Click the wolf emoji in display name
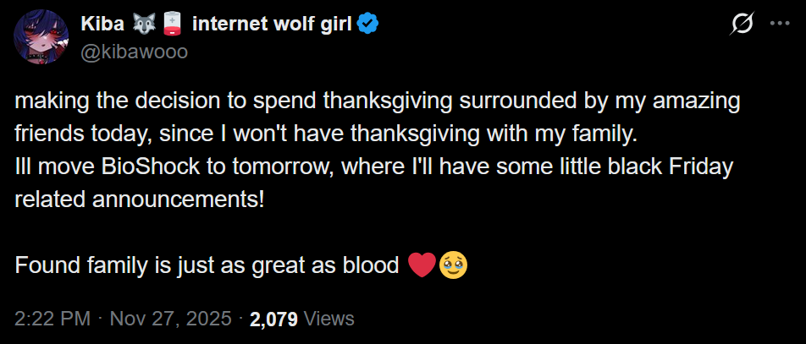Image resolution: width=806 pixels, height=344 pixels. tap(142, 25)
